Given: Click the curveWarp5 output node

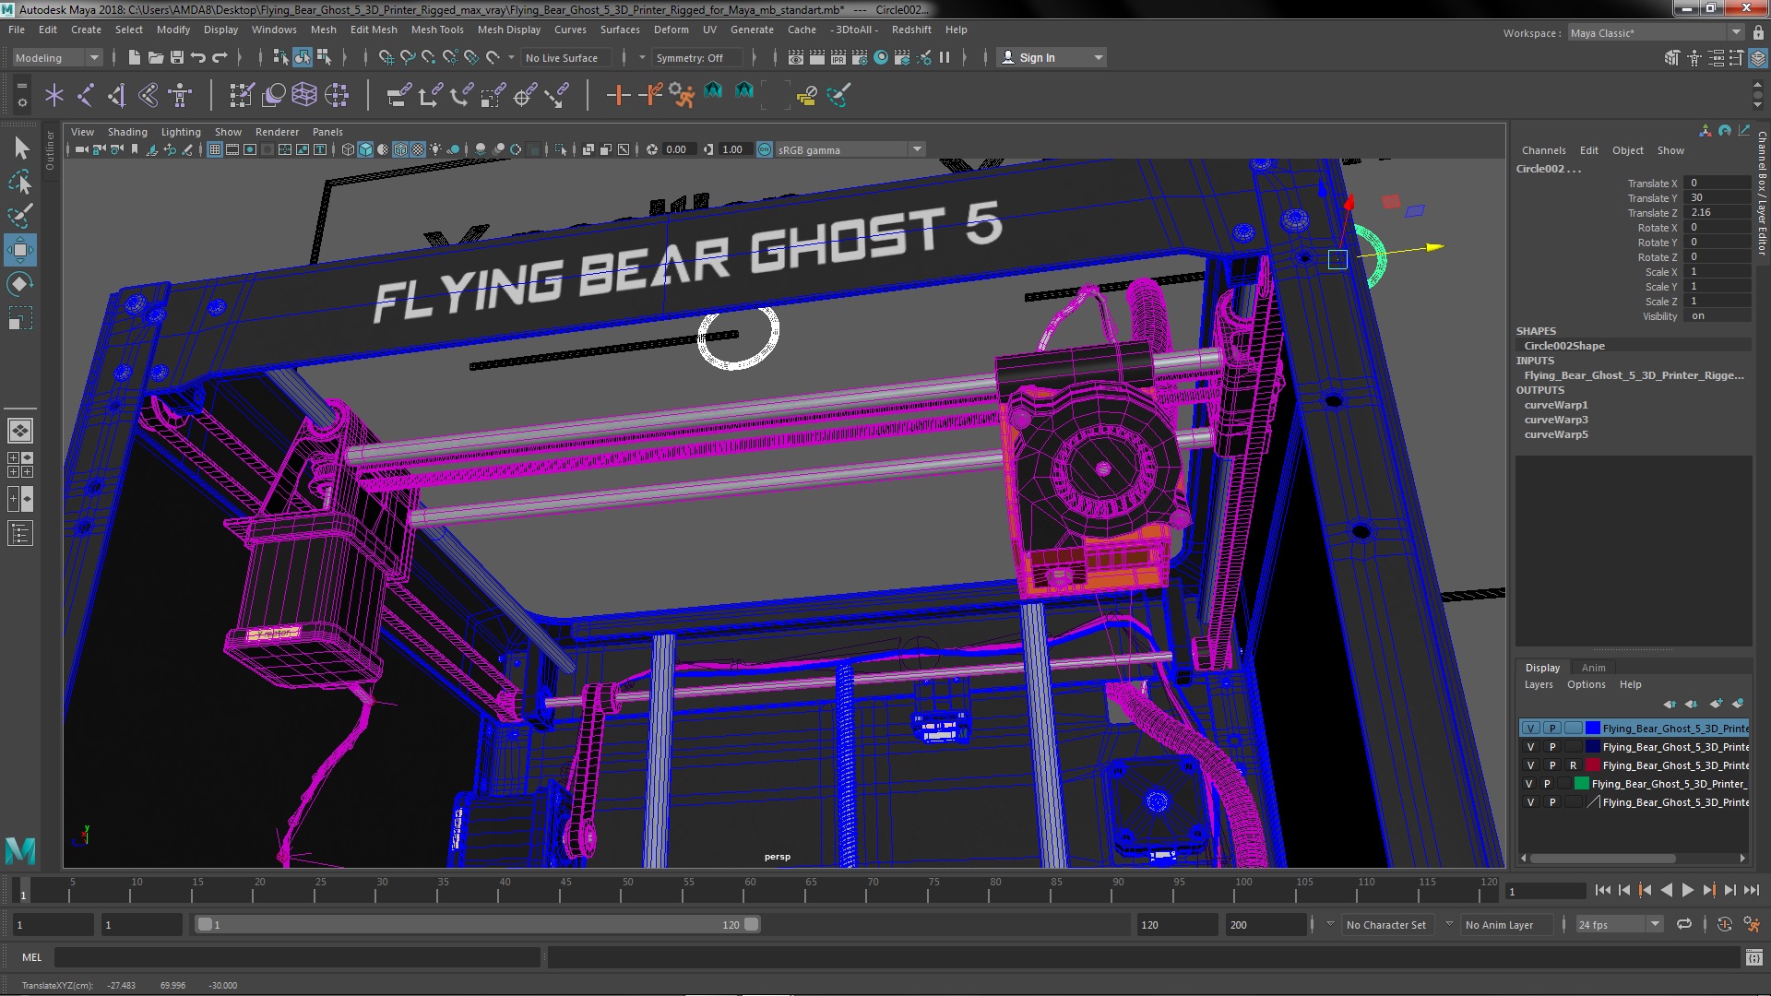Looking at the screenshot, I should pos(1556,434).
